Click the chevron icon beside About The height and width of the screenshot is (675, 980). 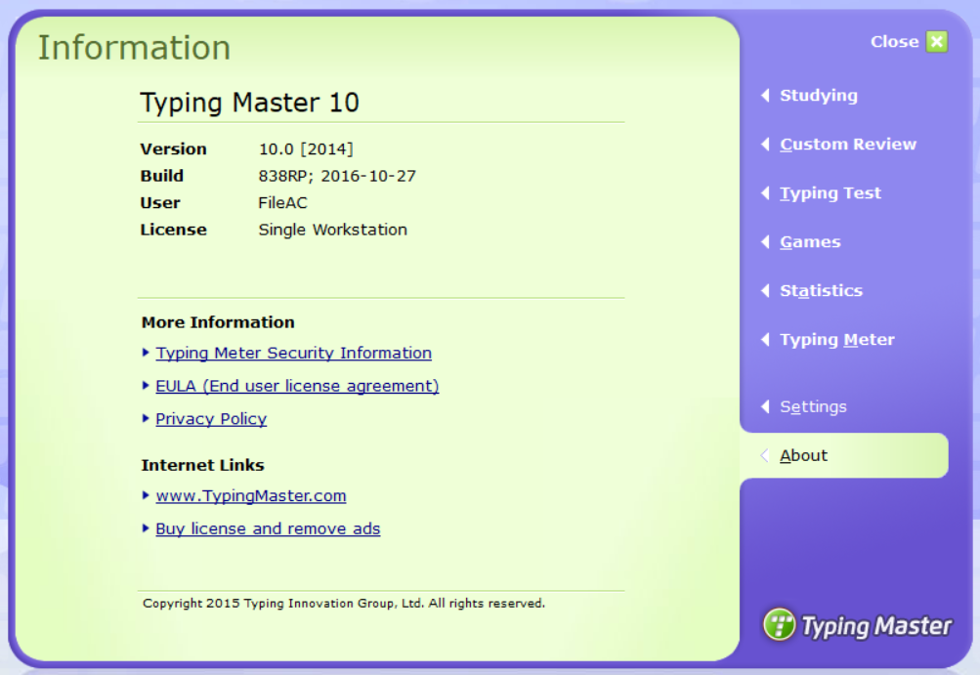[x=764, y=455]
